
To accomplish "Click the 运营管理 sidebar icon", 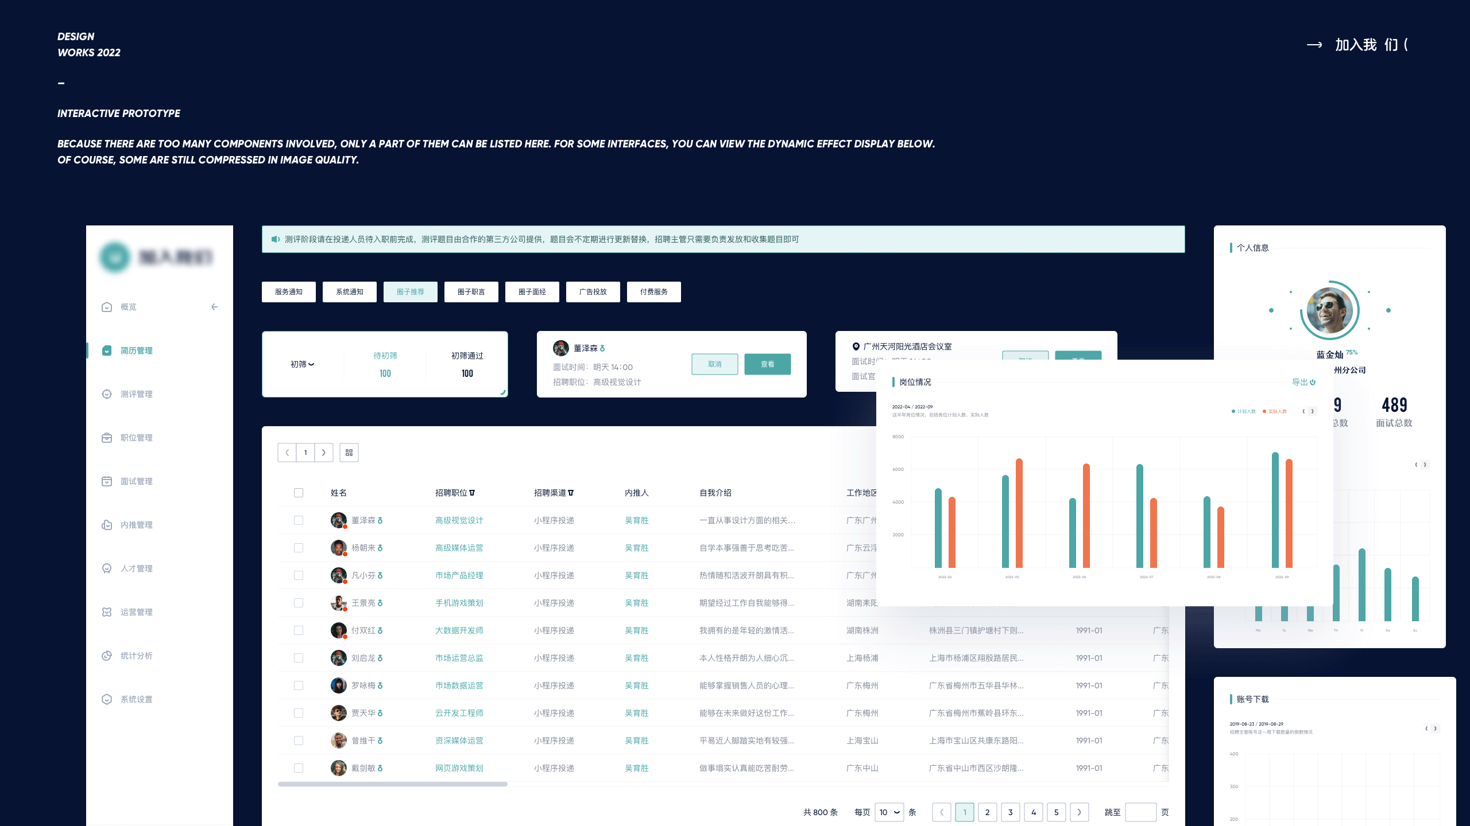I will 107,612.
